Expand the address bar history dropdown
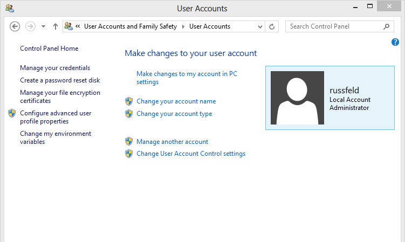The image size is (405, 242). 260,26
